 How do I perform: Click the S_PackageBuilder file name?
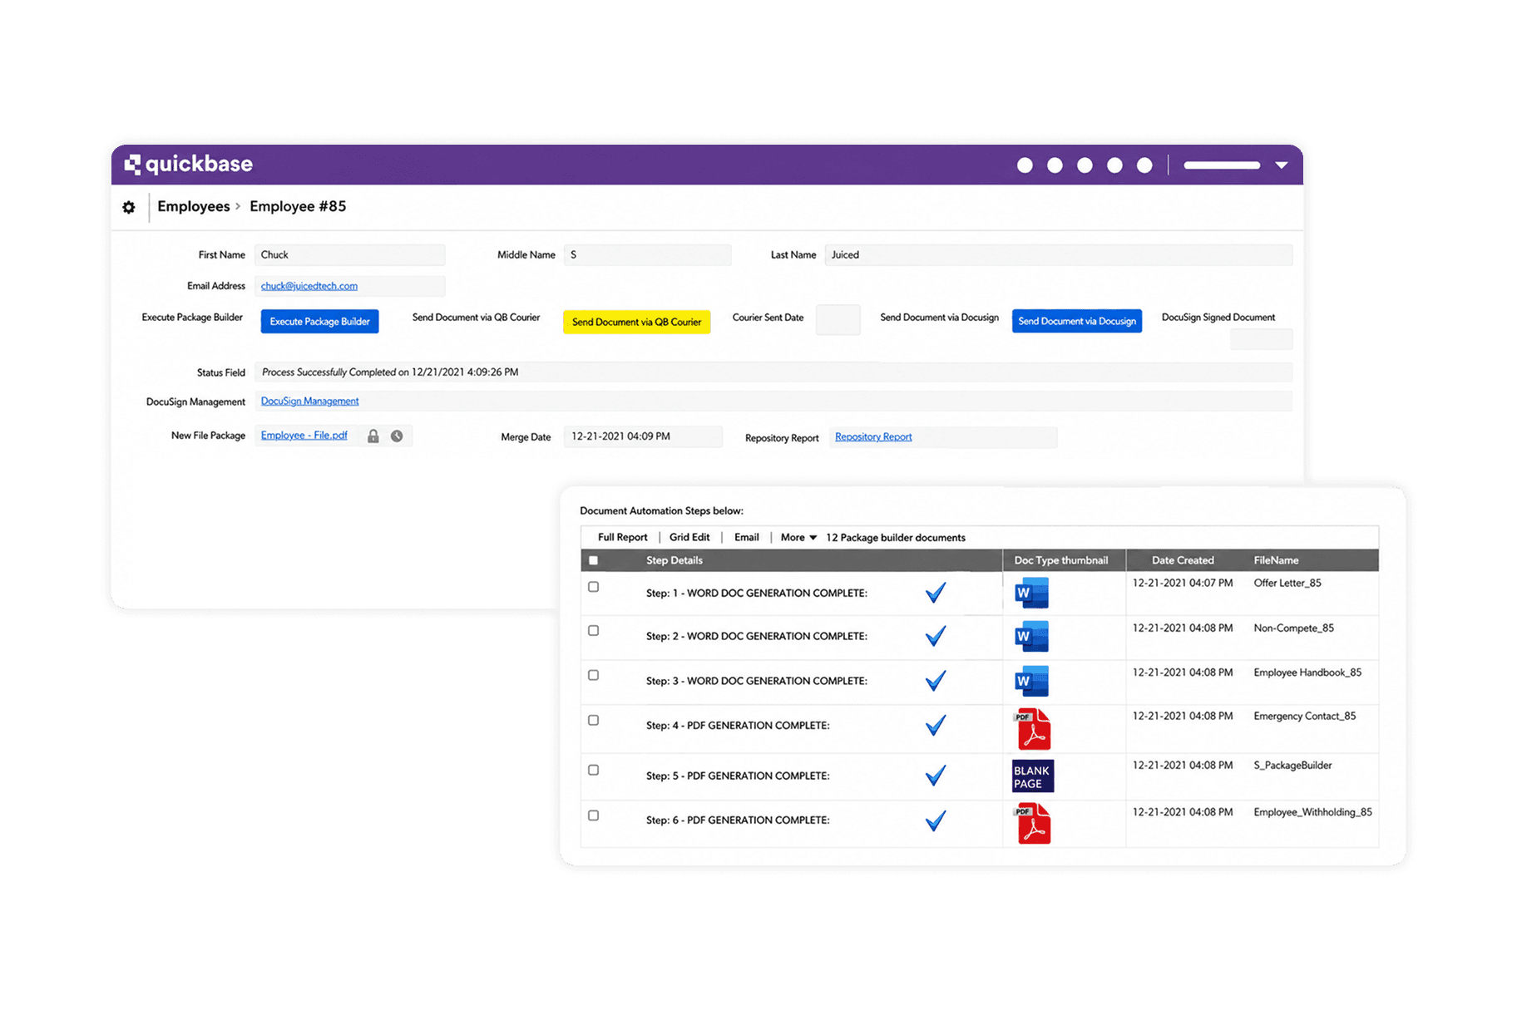click(x=1292, y=766)
